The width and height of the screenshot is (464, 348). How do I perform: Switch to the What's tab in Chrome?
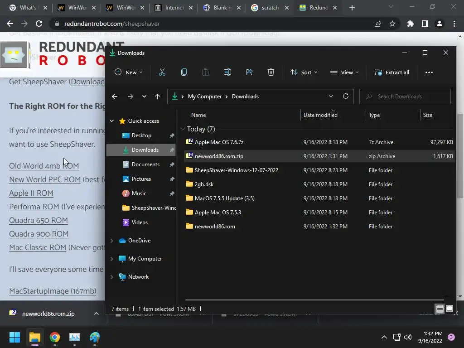pos(28,8)
